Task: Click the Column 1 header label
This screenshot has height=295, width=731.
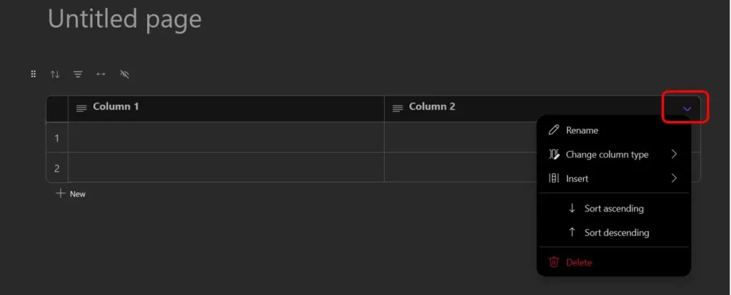Action: [116, 107]
